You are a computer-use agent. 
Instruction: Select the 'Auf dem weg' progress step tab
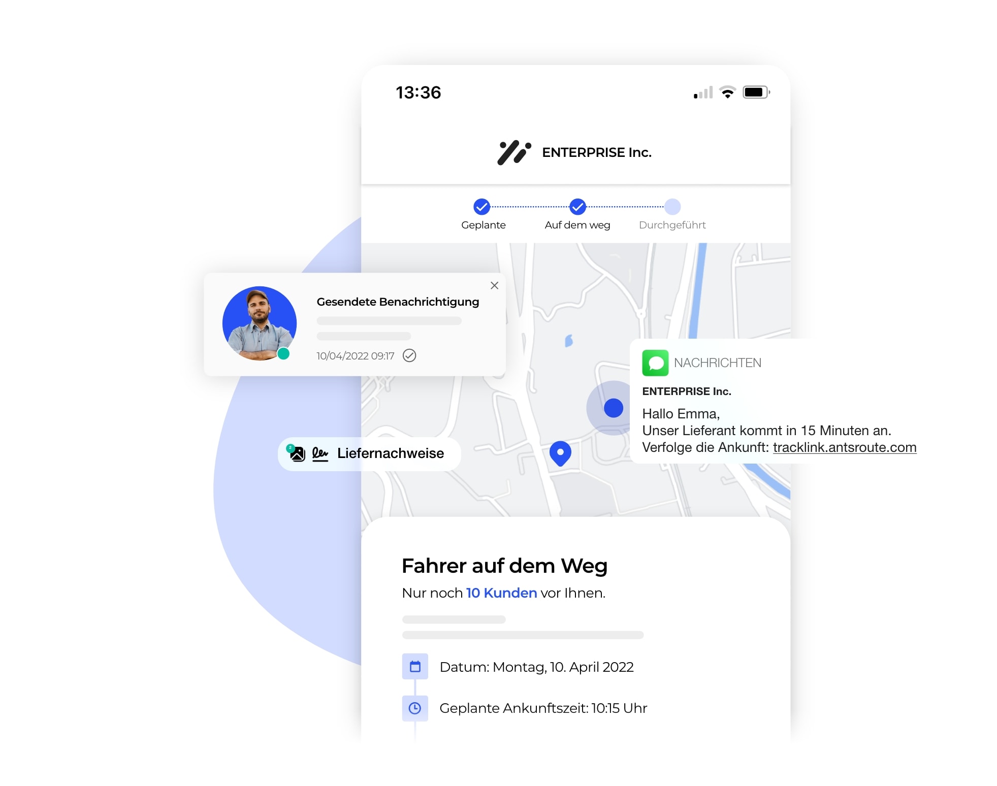577,213
